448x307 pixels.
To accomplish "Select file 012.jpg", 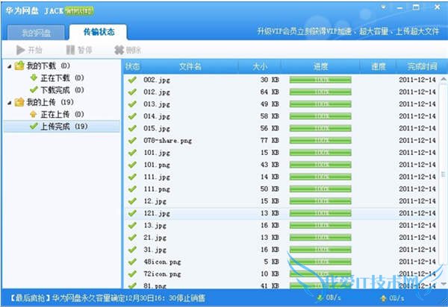I will point(157,92).
